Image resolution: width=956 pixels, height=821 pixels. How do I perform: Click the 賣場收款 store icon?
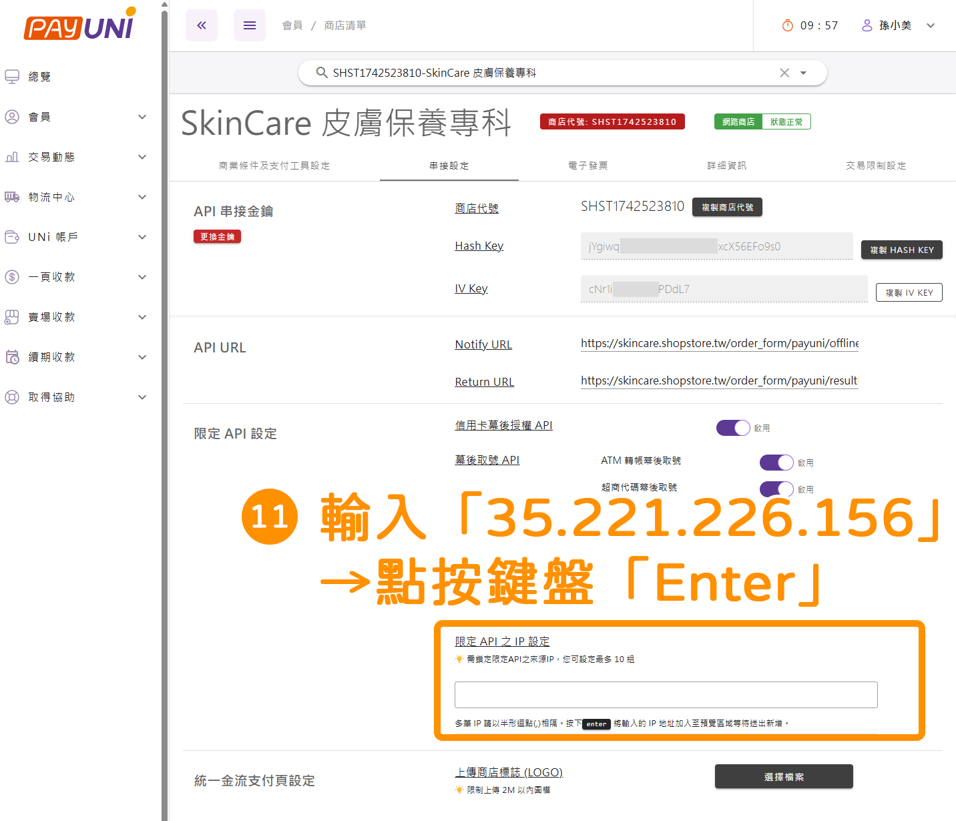pos(12,317)
